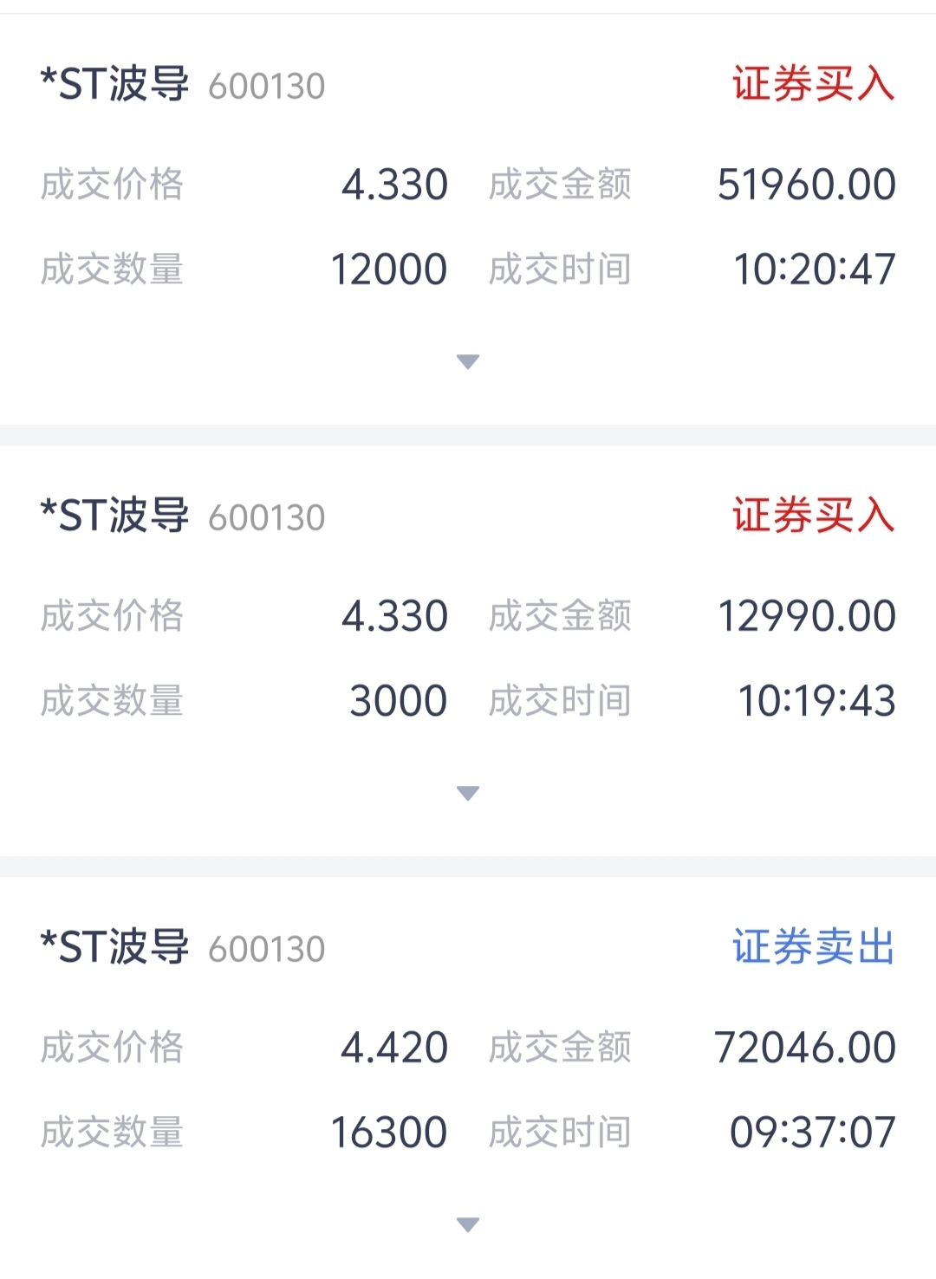Expand details of the 10:20:47 buy trade
Image resolution: width=936 pixels, height=1279 pixels.
coord(468,362)
